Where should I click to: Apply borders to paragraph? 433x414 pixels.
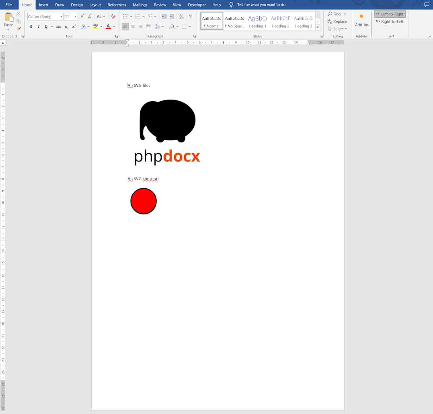(184, 27)
